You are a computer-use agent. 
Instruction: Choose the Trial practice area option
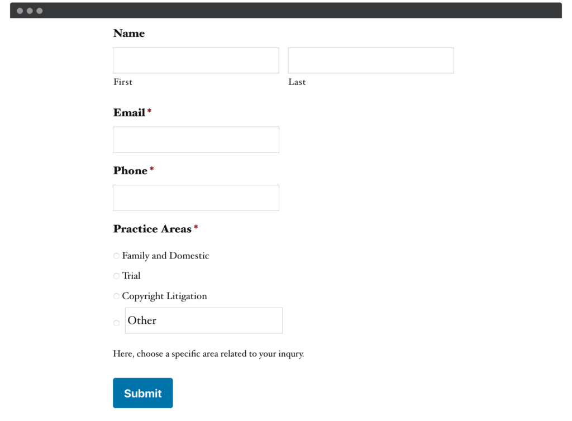click(x=116, y=276)
